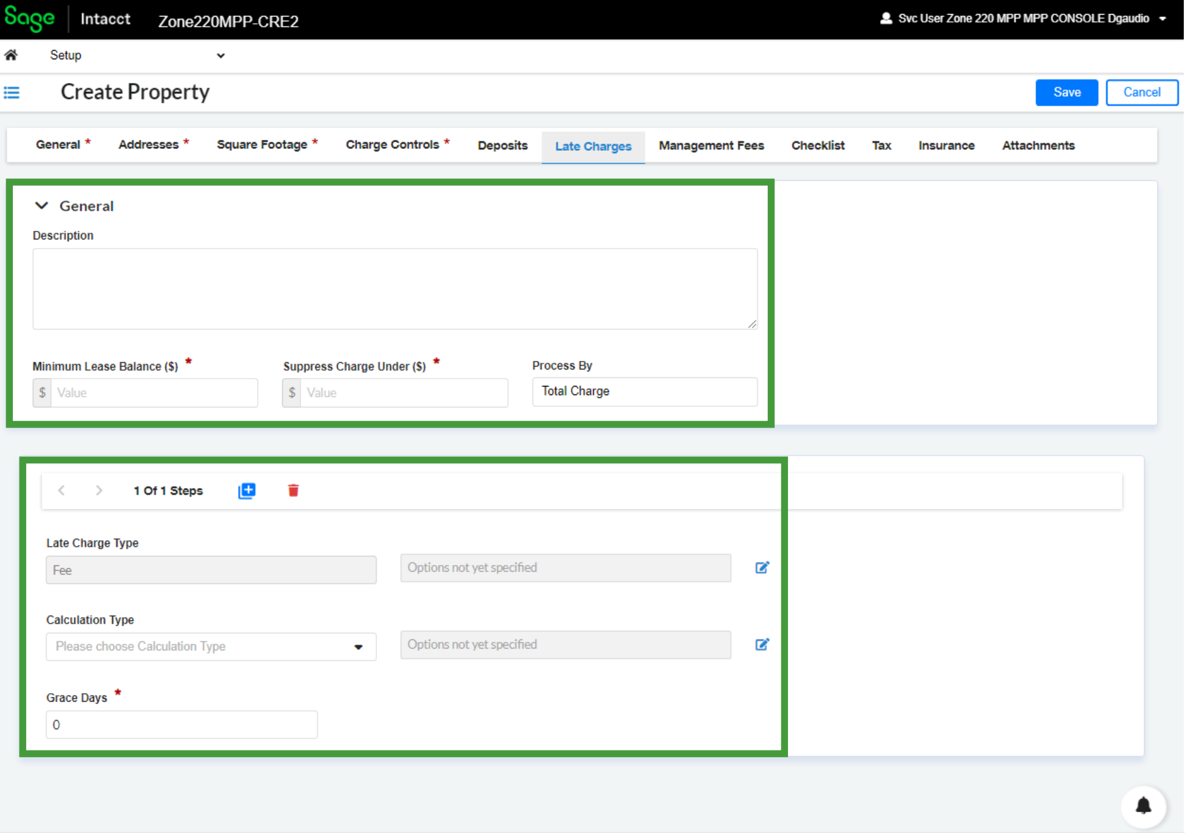Edit Calculation Type options
This screenshot has height=833, width=1185.
762,644
